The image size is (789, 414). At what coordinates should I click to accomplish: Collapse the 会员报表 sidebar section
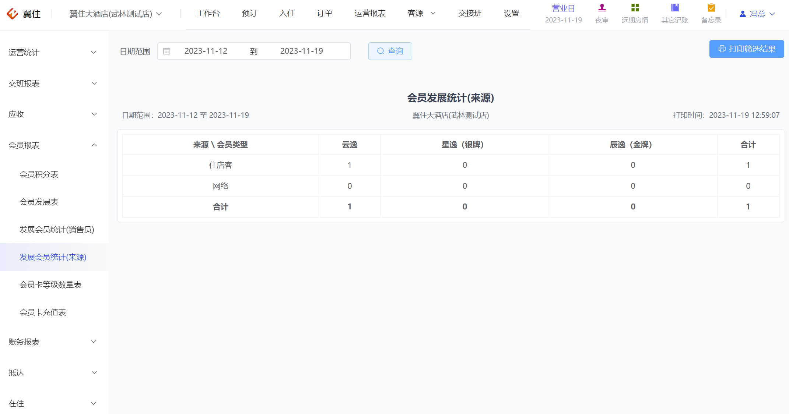(x=54, y=145)
